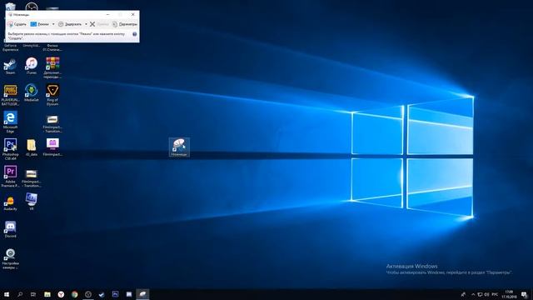533x300 pixels.
Task: Select the Steam desktop shortcut
Action: point(10,67)
